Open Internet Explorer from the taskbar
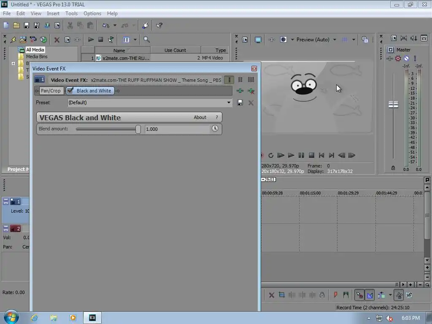Image resolution: width=432 pixels, height=324 pixels. pos(34,318)
